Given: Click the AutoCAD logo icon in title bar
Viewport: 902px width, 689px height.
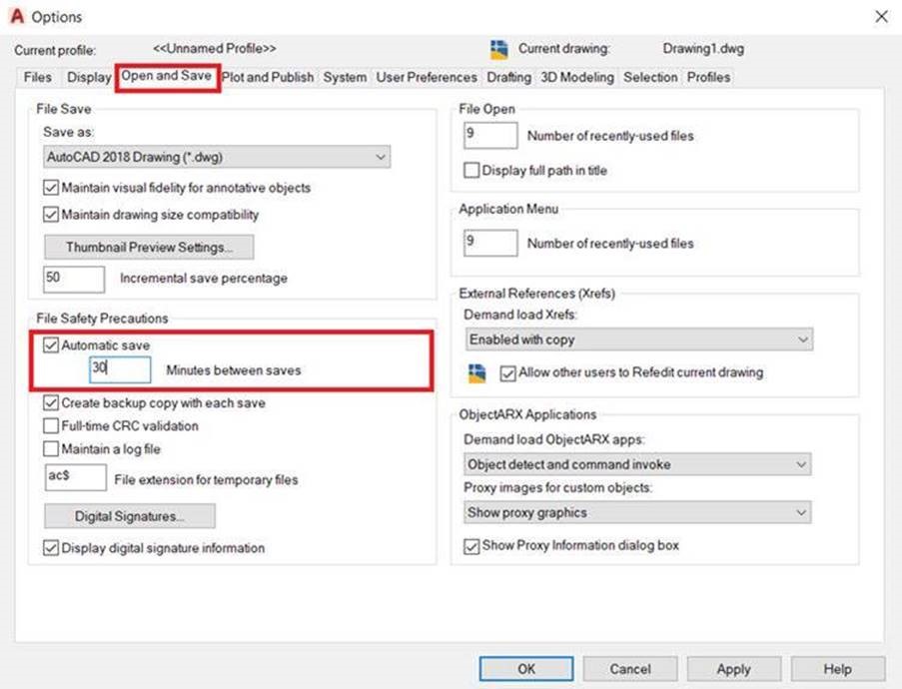Looking at the screenshot, I should (16, 16).
